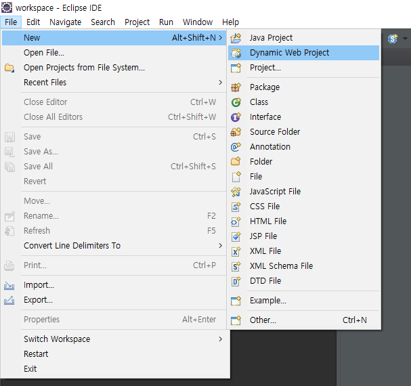This screenshot has width=411, height=386.
Task: Click the CSS File icon
Action: pyautogui.click(x=236, y=207)
